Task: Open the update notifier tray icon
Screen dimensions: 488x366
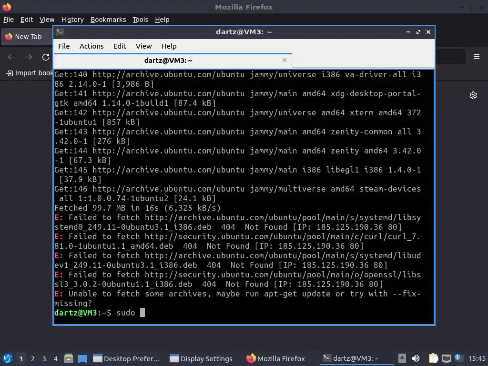Action: click(458, 358)
